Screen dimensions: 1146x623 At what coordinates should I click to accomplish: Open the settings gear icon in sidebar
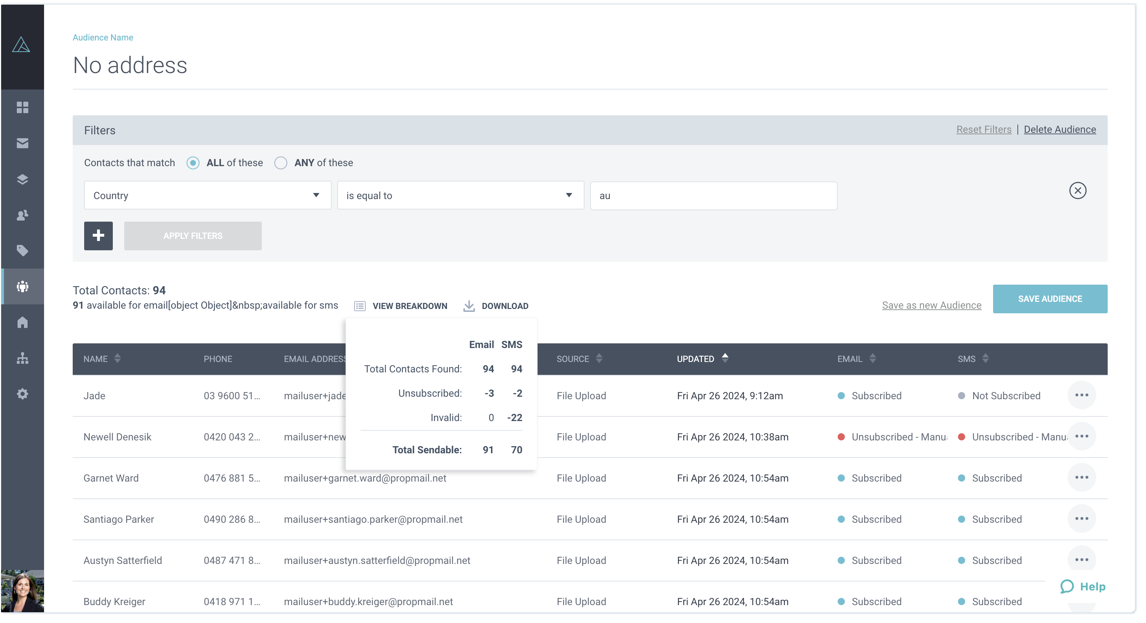[x=22, y=394]
